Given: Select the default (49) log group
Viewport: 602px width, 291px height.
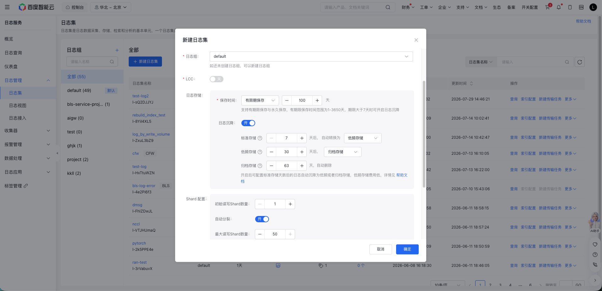Looking at the screenshot, I should 92,90.
